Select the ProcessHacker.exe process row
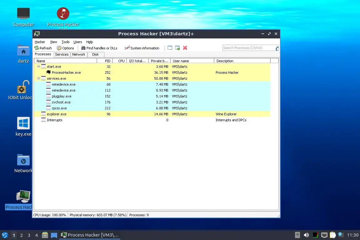360x240 pixels. 152,72
